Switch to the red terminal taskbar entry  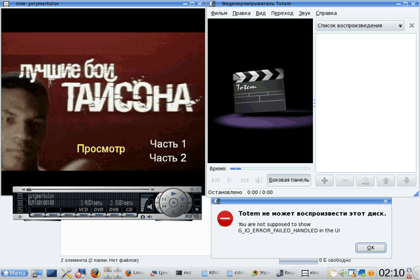coord(185,273)
